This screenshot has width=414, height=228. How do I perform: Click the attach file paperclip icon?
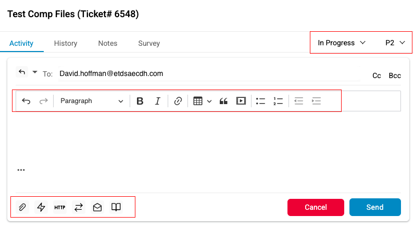pyautogui.click(x=22, y=207)
